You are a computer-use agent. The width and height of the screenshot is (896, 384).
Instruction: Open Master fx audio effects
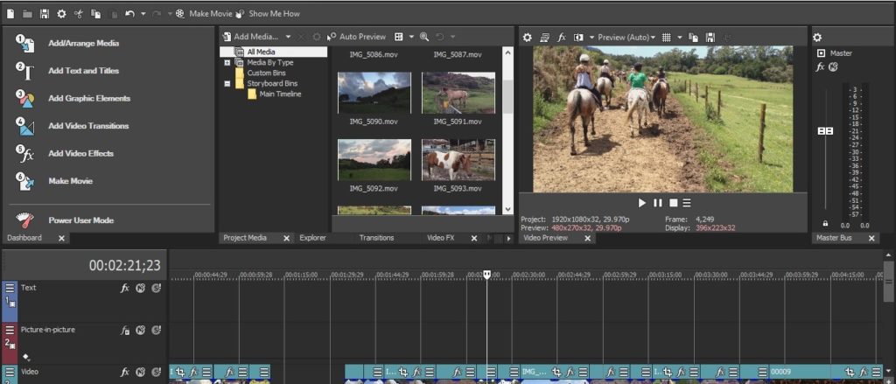pyautogui.click(x=820, y=67)
